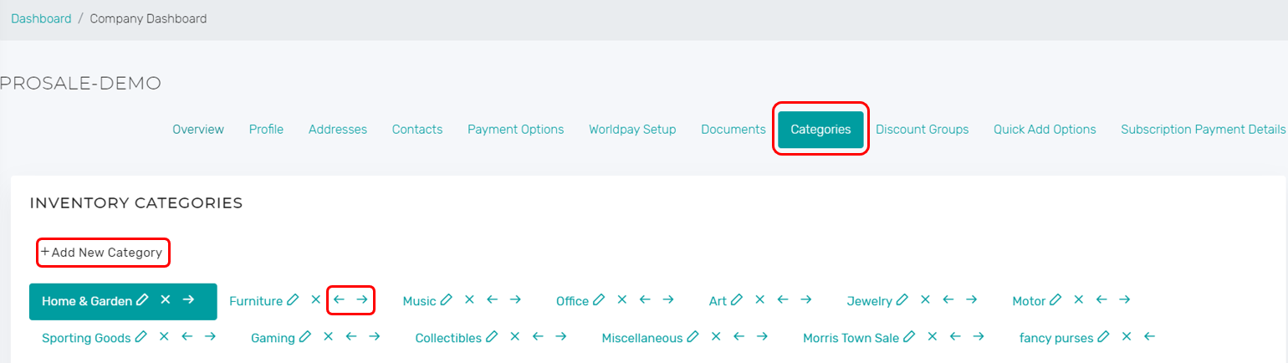This screenshot has height=363, width=1288.
Task: Delete the Collectibles category
Action: [514, 336]
